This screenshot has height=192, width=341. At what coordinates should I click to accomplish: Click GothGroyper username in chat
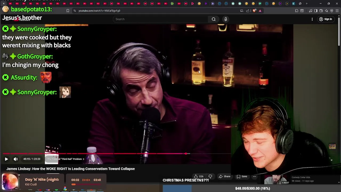pos(35,57)
